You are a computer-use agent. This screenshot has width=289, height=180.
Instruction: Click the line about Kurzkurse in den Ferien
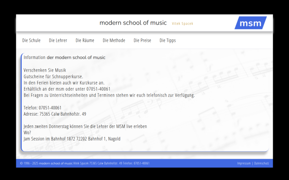point(64,83)
